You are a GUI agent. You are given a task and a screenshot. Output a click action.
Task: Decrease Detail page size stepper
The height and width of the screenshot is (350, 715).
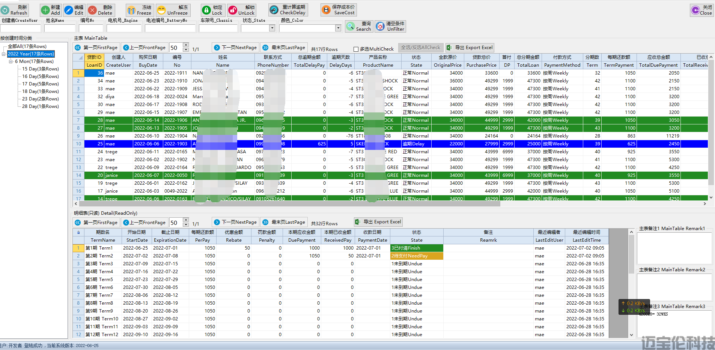coord(186,225)
